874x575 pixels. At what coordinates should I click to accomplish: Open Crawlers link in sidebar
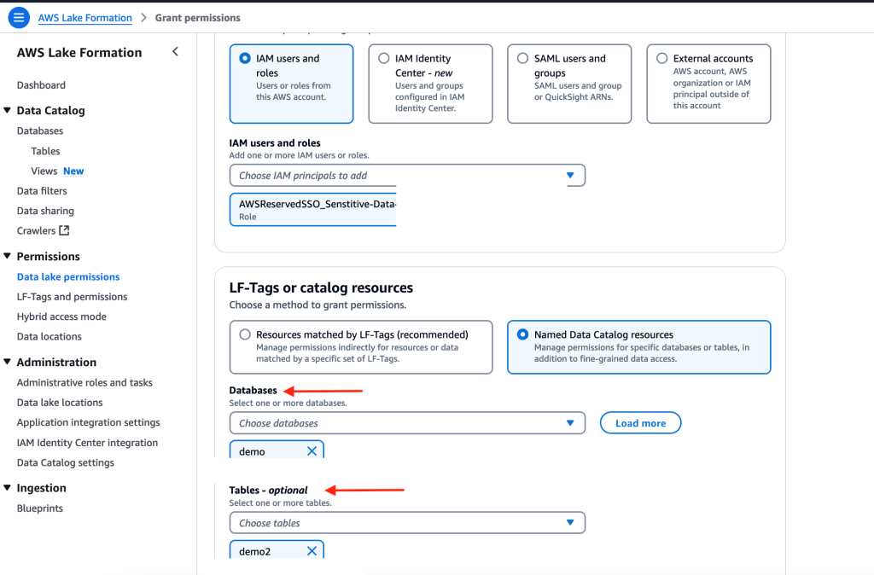click(x=36, y=230)
